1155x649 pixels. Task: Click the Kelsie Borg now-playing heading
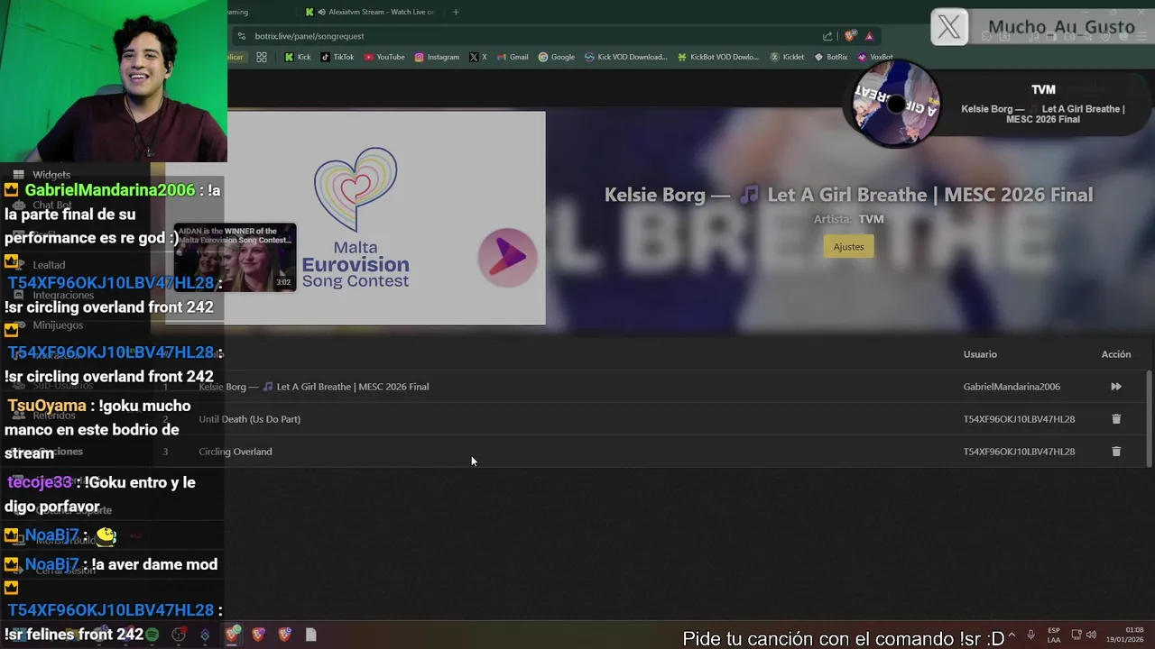coord(848,195)
